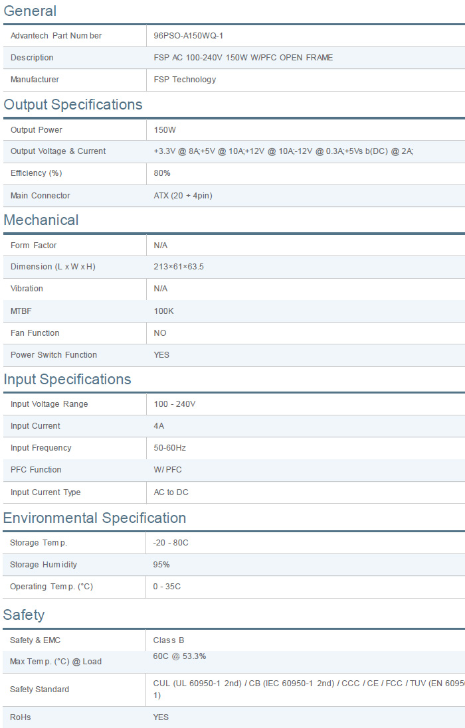This screenshot has height=728, width=465.
Task: Select the 213×61×63.5 dimension value
Action: pyautogui.click(x=179, y=267)
